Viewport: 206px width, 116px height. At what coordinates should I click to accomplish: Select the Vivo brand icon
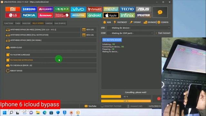coord(78,9)
